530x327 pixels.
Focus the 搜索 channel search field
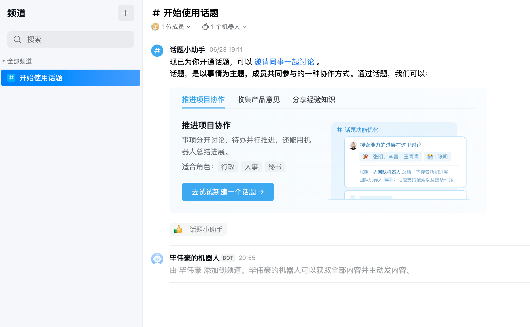point(71,39)
